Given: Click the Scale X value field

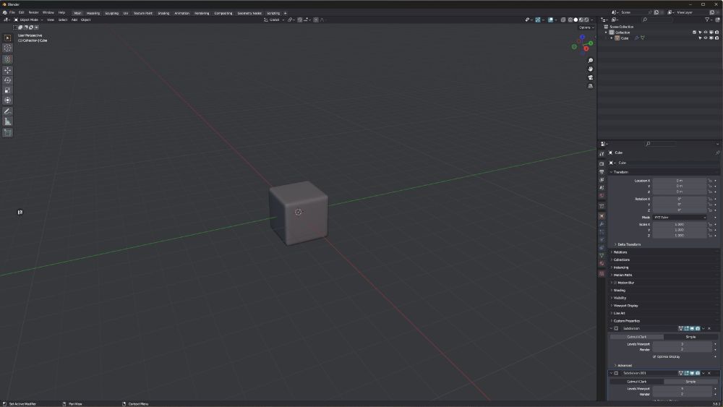Looking at the screenshot, I should tap(680, 225).
